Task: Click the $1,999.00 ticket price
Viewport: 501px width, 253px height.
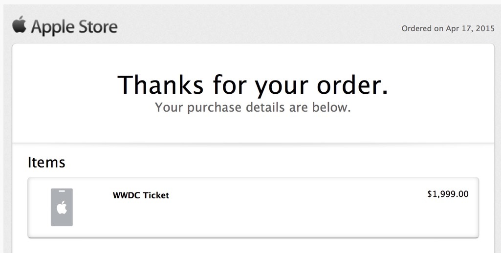Action: click(448, 194)
